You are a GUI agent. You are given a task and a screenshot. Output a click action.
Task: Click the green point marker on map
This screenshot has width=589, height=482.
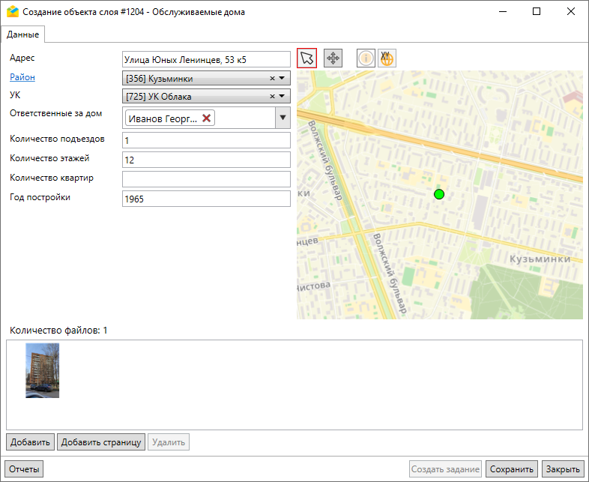coord(439,195)
